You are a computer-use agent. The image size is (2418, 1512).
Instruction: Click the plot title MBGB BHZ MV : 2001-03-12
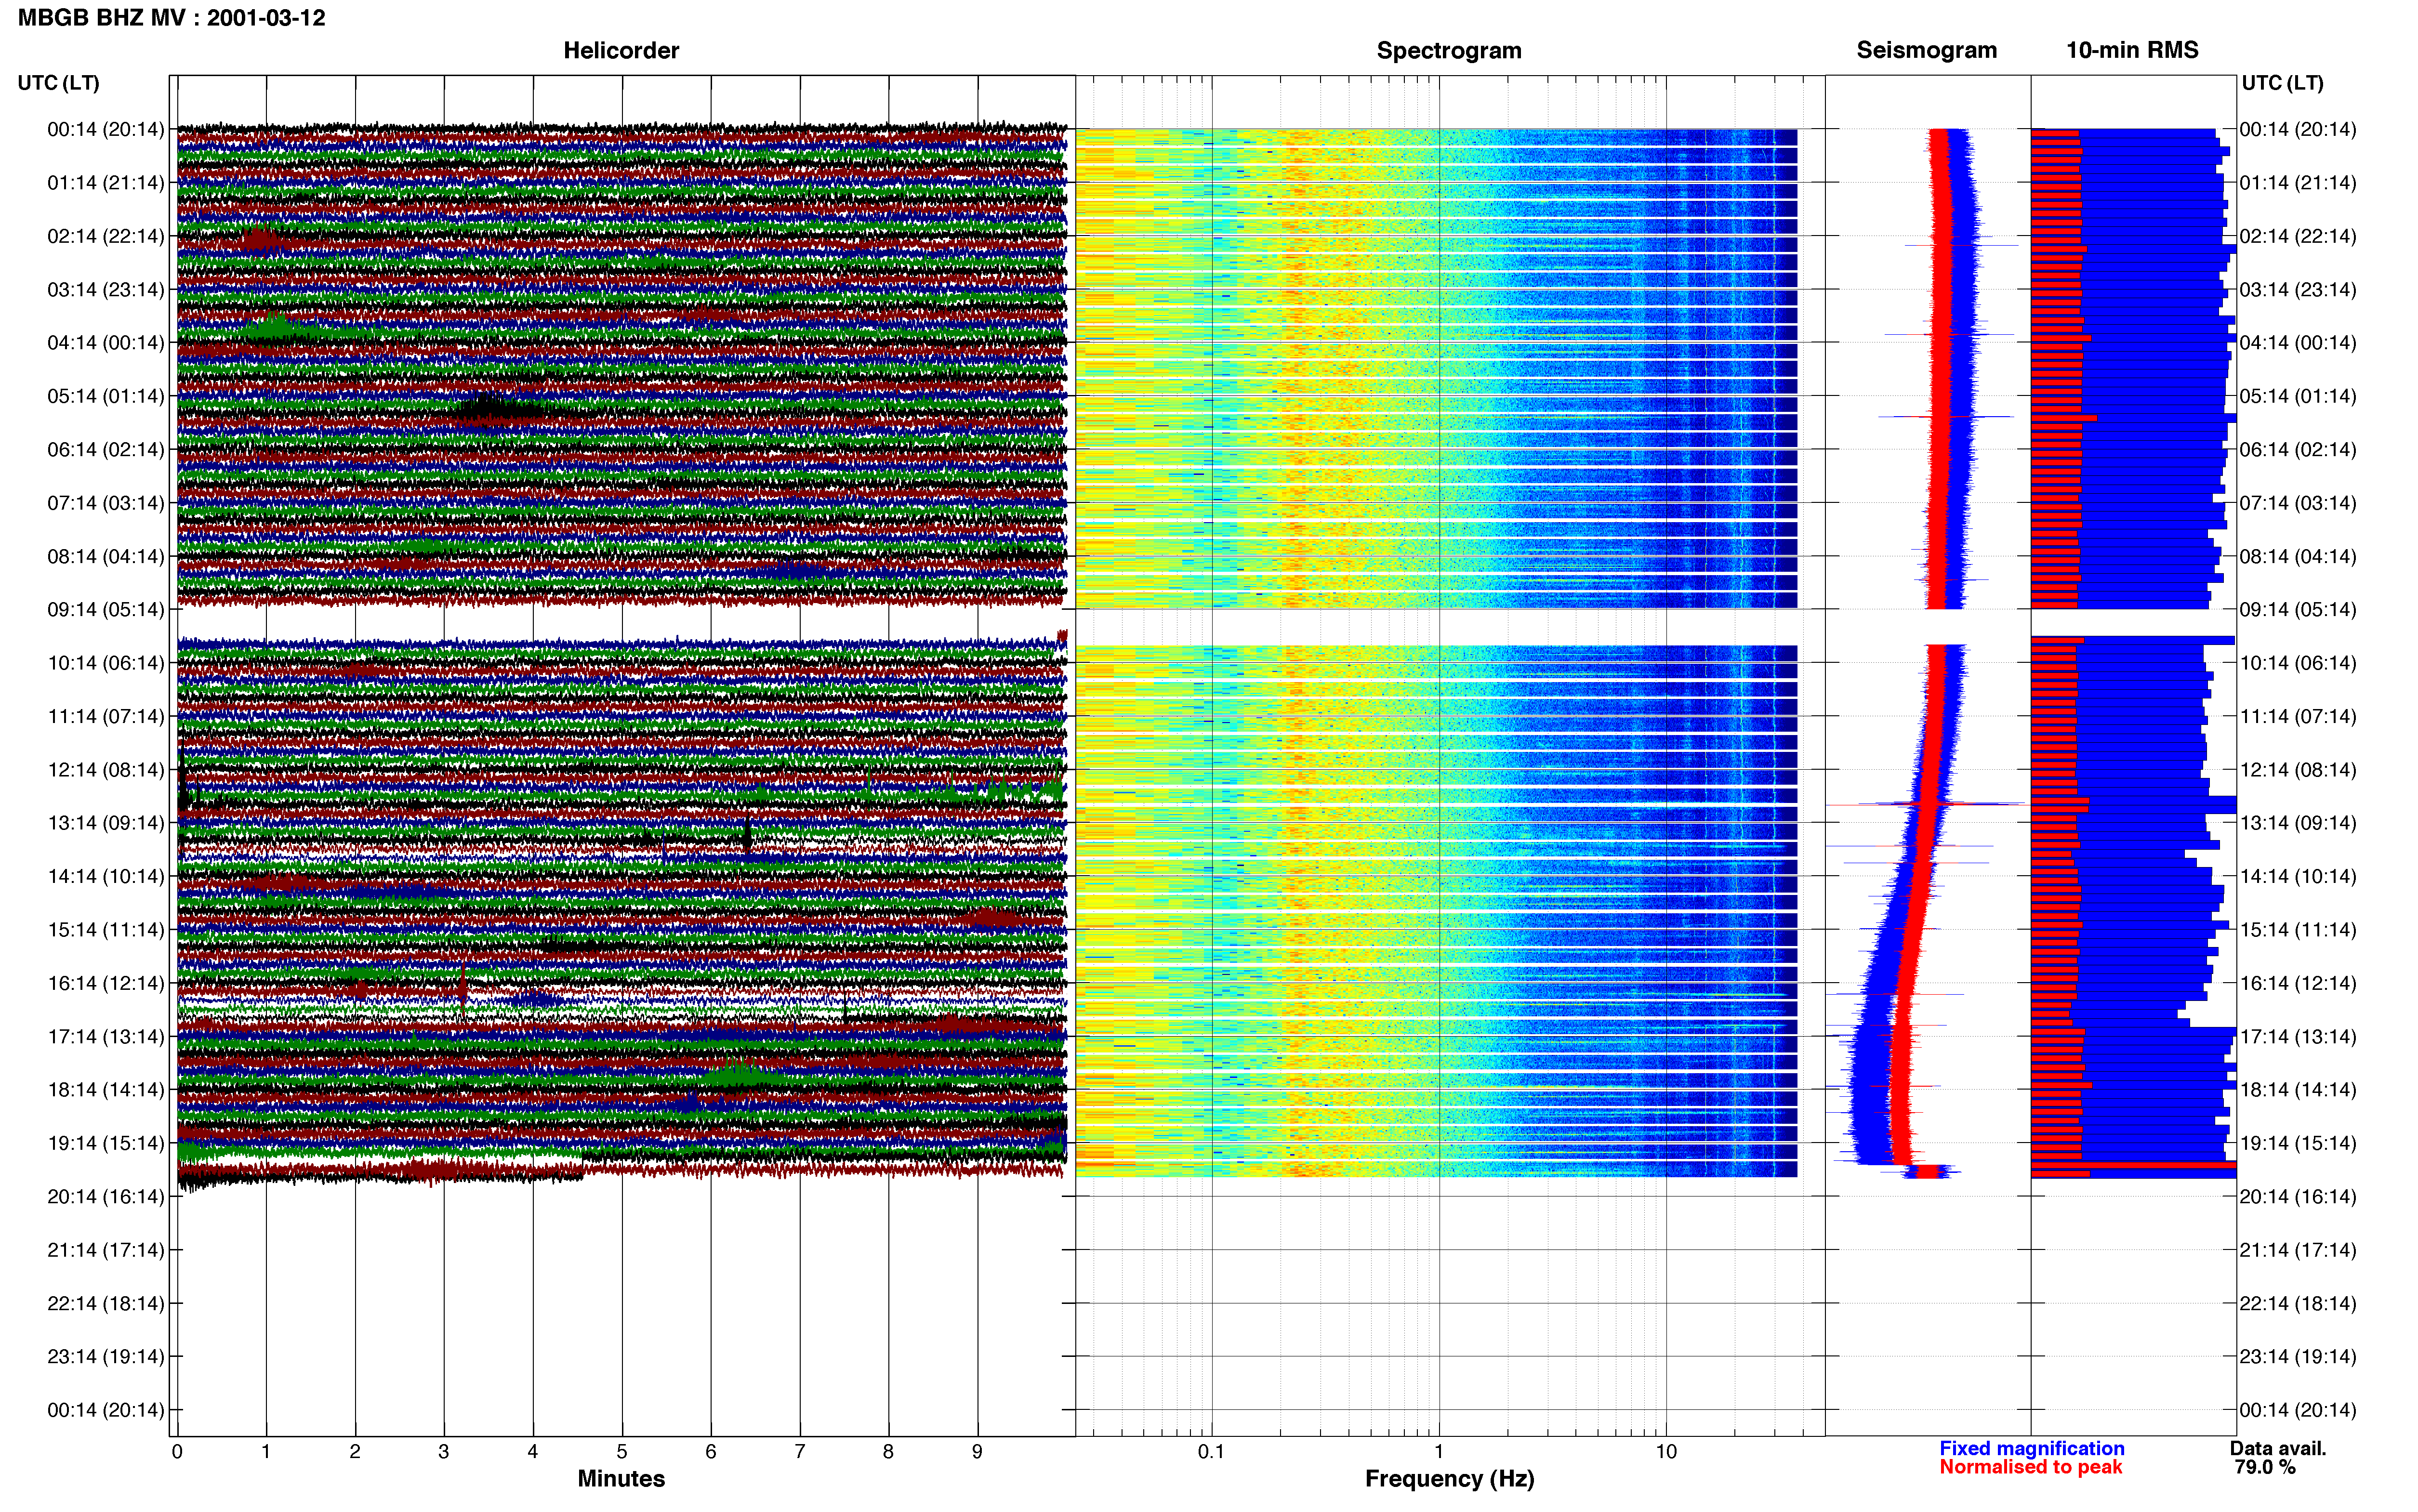171,18
